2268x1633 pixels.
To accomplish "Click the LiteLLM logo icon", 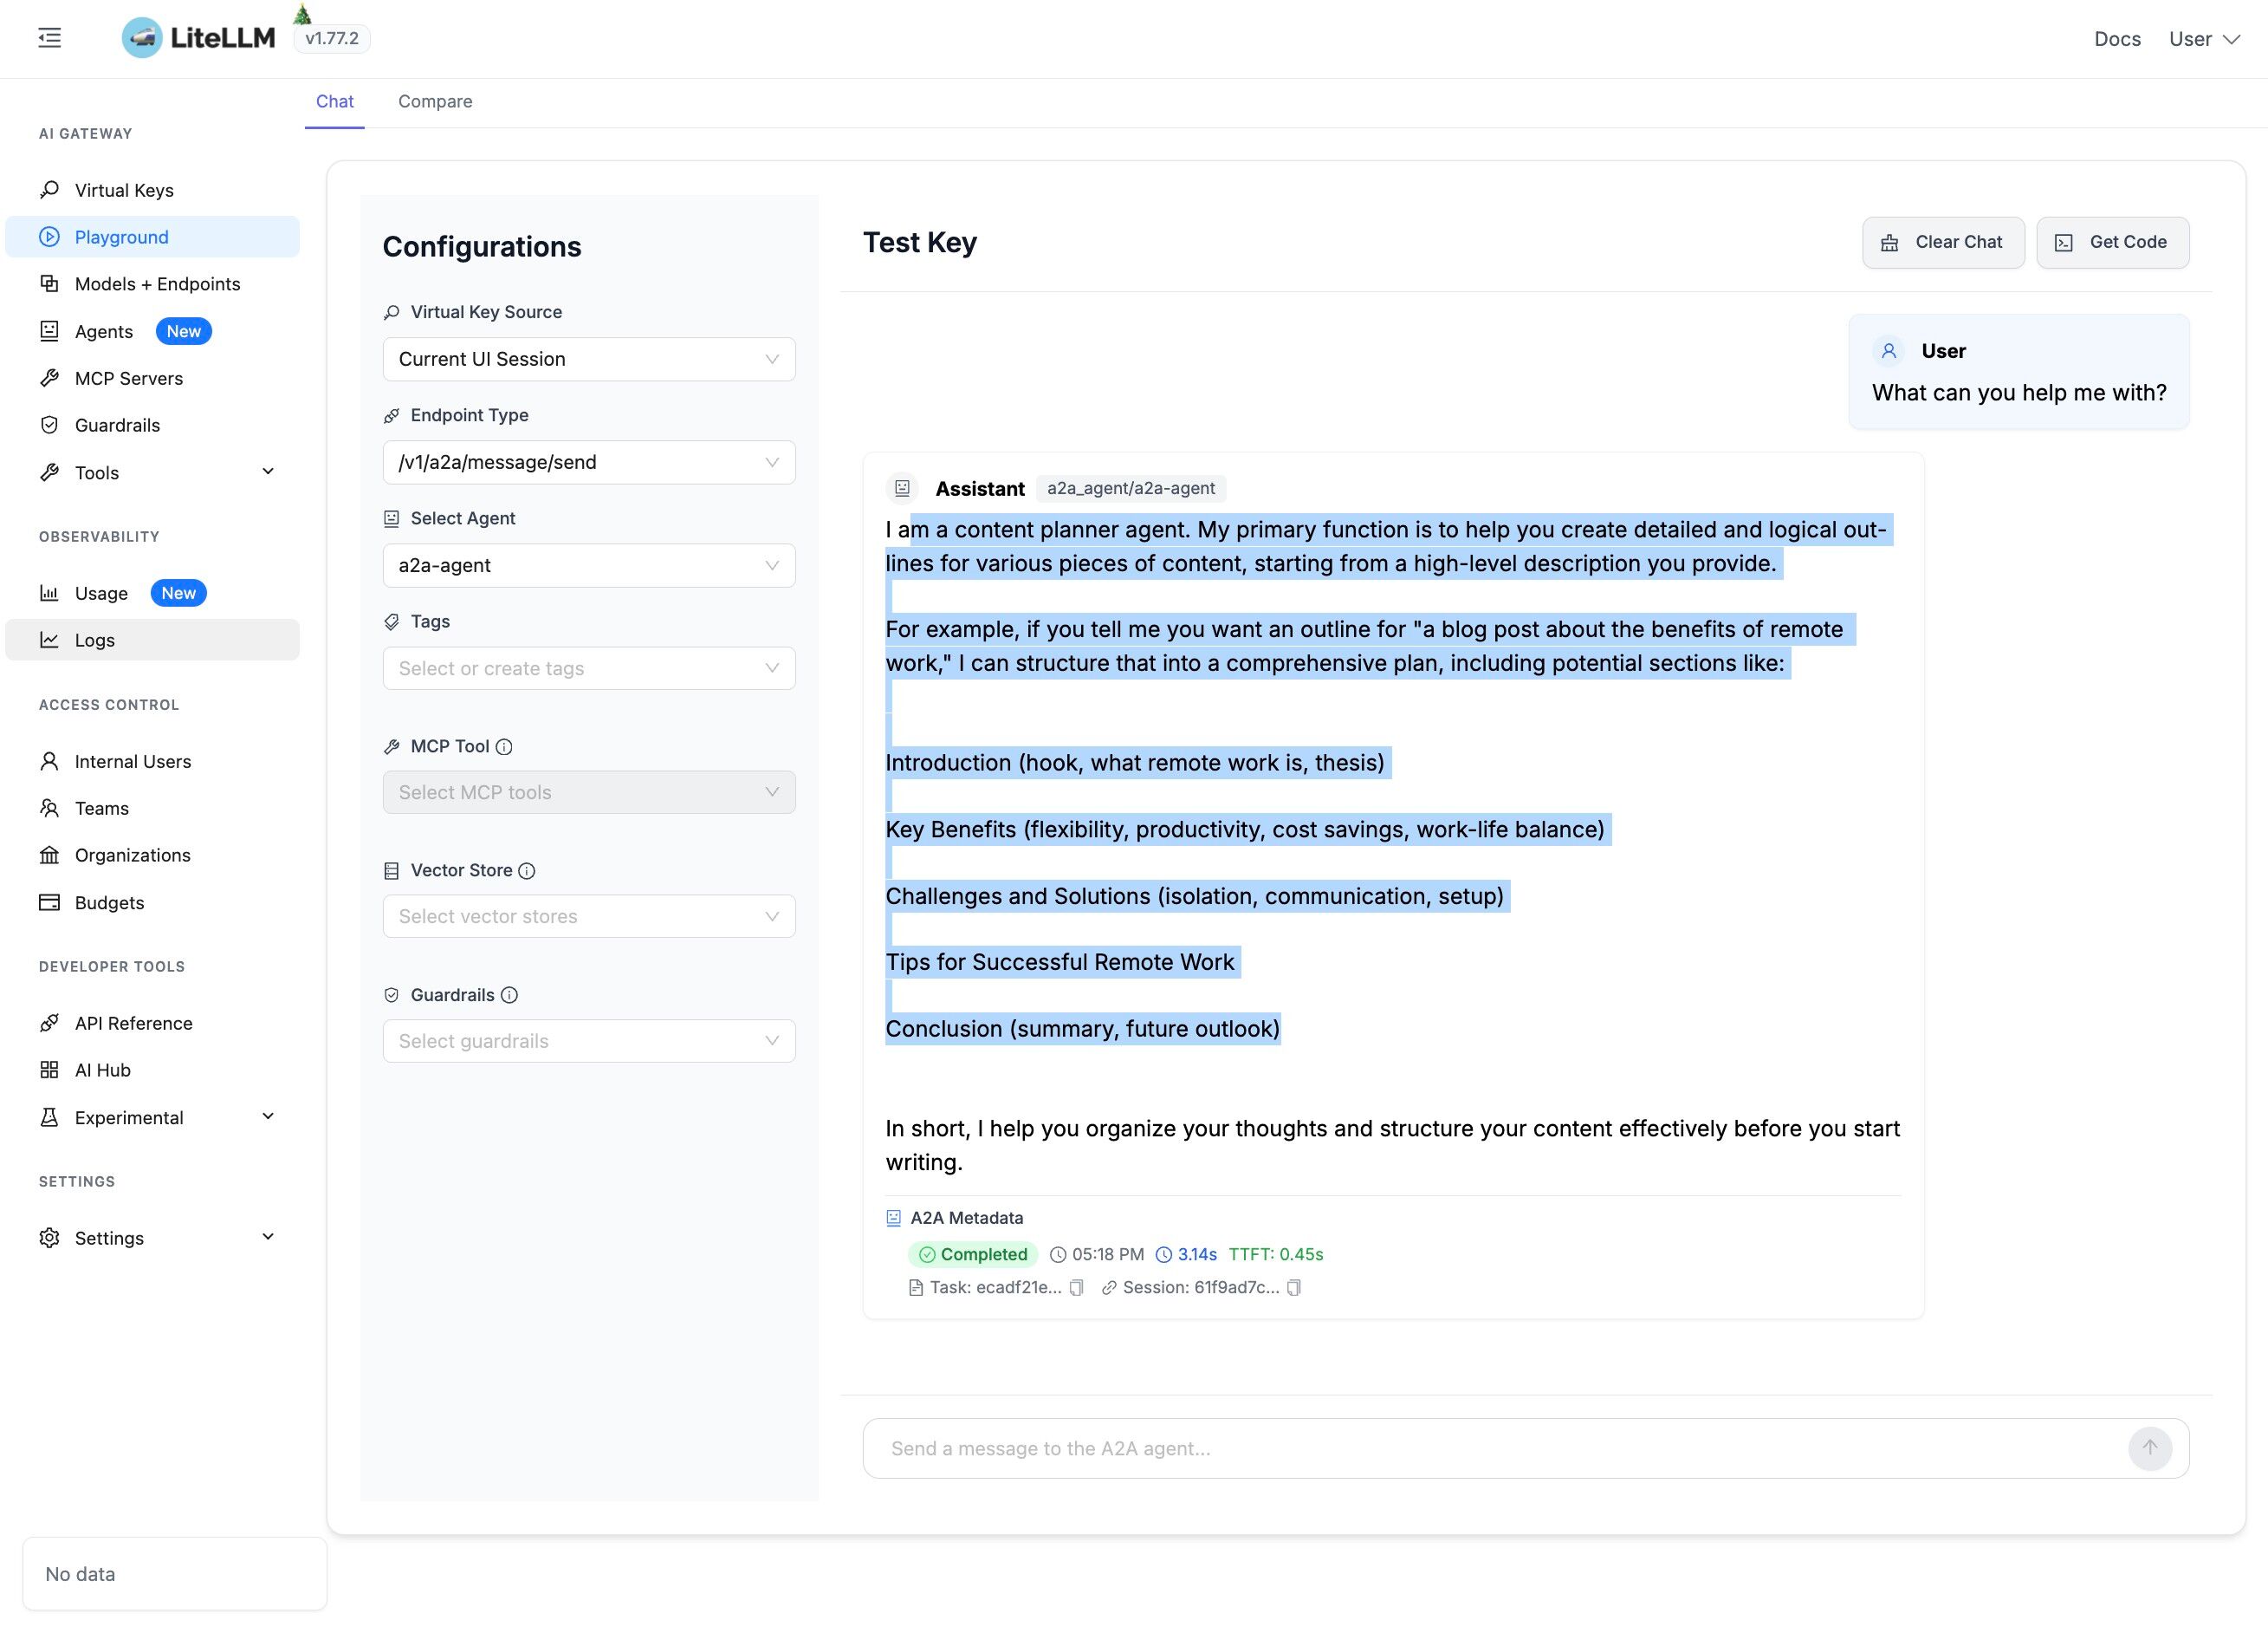I will point(142,38).
